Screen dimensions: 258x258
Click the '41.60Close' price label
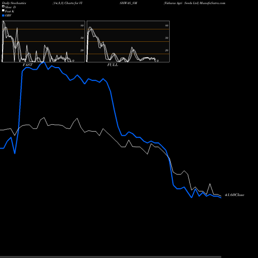(234, 195)
